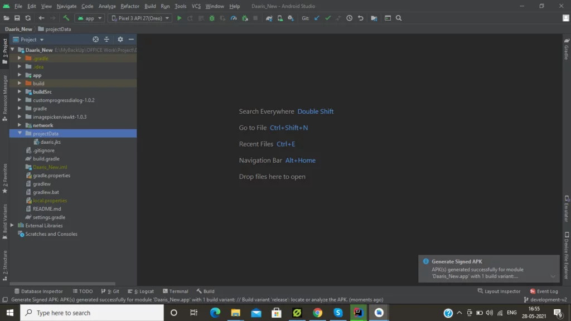Toggle the Terminal tool window
Screen dimensions: 571x321
[175, 291]
